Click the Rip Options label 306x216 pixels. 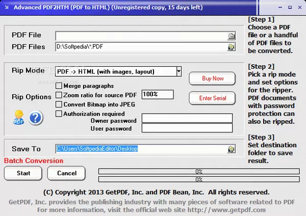pyautogui.click(x=32, y=97)
